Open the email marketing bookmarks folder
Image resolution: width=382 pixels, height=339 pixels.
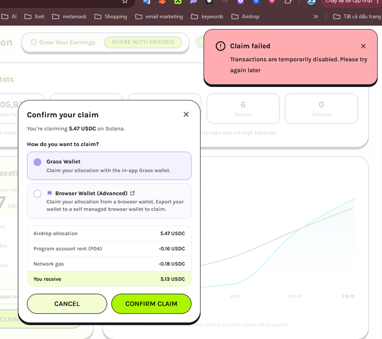pyautogui.click(x=159, y=16)
